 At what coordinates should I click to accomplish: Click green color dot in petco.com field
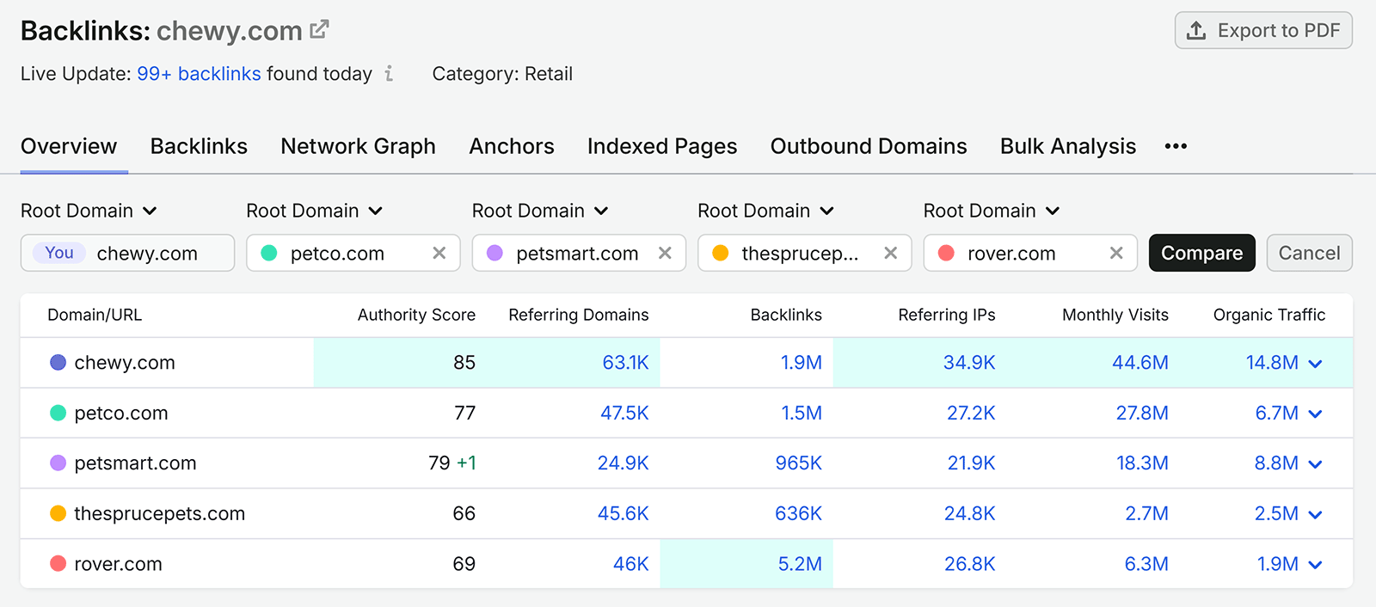(x=269, y=253)
